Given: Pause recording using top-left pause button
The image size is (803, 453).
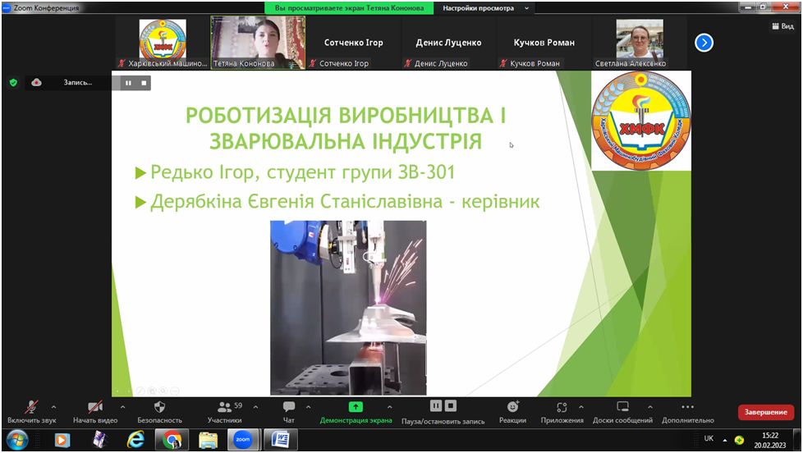Looking at the screenshot, I should point(128,83).
